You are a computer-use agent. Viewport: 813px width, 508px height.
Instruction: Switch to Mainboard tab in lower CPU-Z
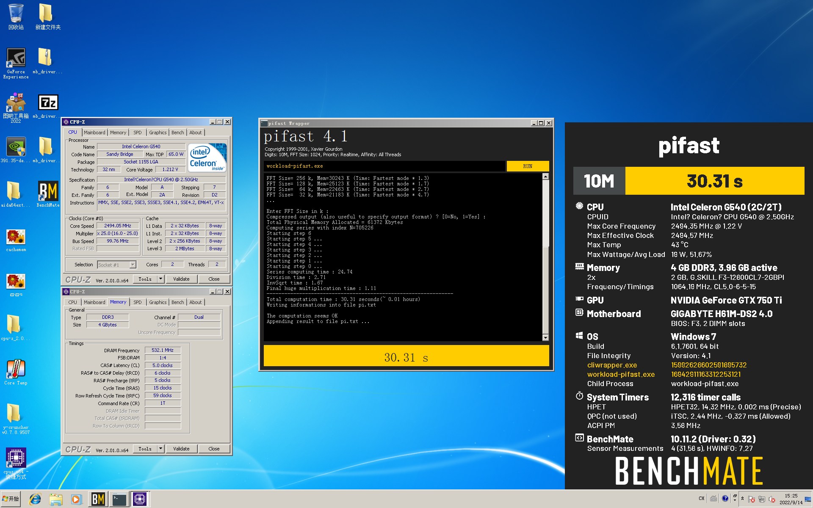pos(94,302)
